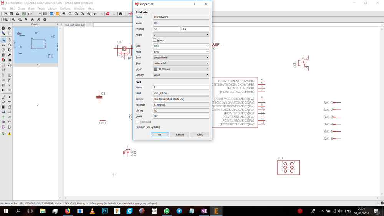Open Photoshop from the taskbar

[104, 211]
